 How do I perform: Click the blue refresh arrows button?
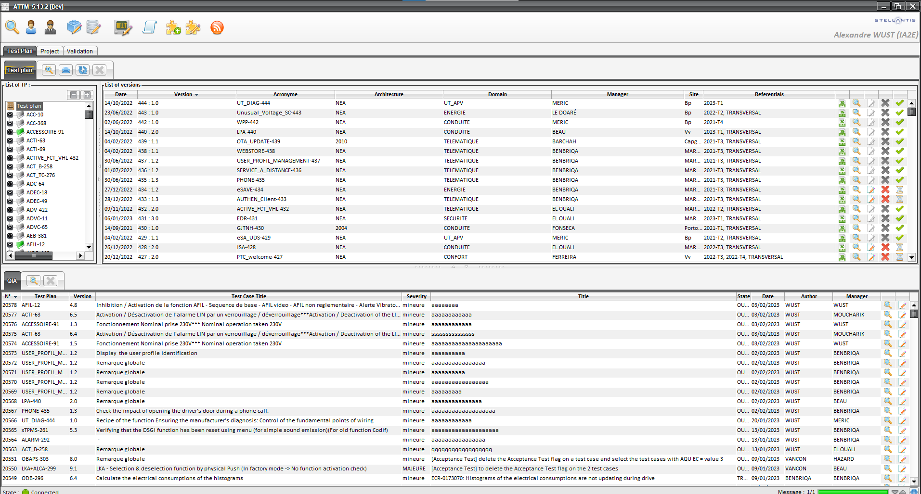(x=83, y=70)
